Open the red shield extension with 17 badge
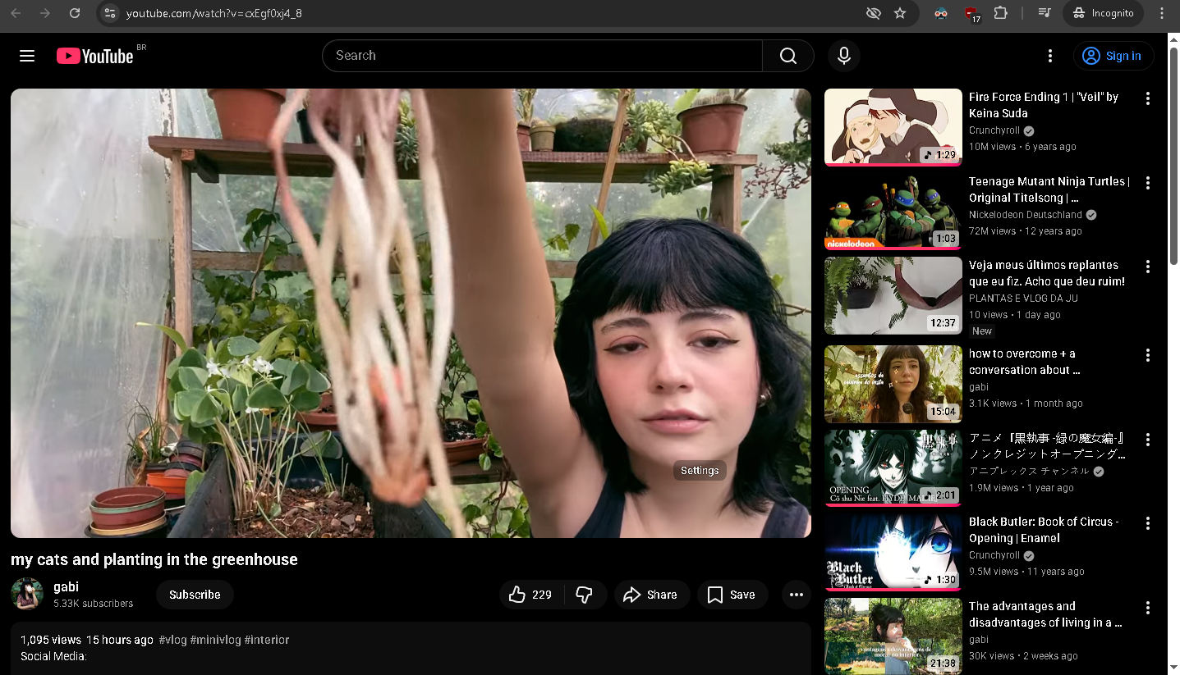Screen dimensions: 1180x675 click(x=971, y=14)
